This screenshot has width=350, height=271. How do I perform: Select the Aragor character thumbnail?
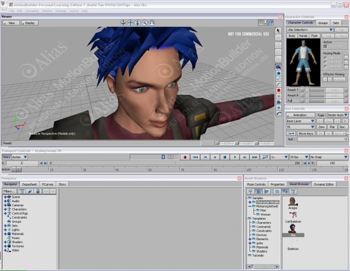pos(293,202)
